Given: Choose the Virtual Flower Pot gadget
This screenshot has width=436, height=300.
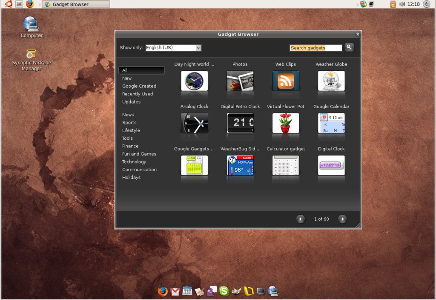Looking at the screenshot, I should coord(285,123).
